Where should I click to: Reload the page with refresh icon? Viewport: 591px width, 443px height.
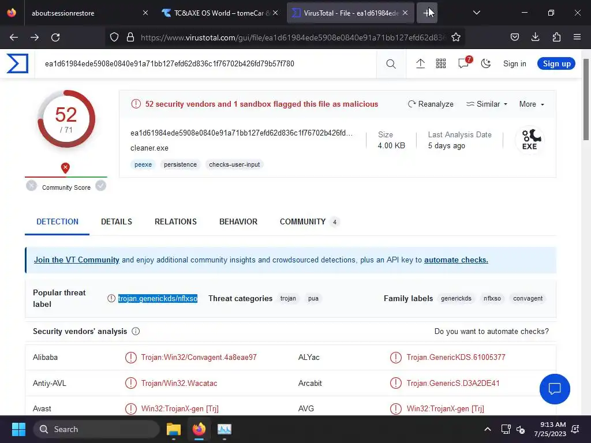[x=55, y=37]
